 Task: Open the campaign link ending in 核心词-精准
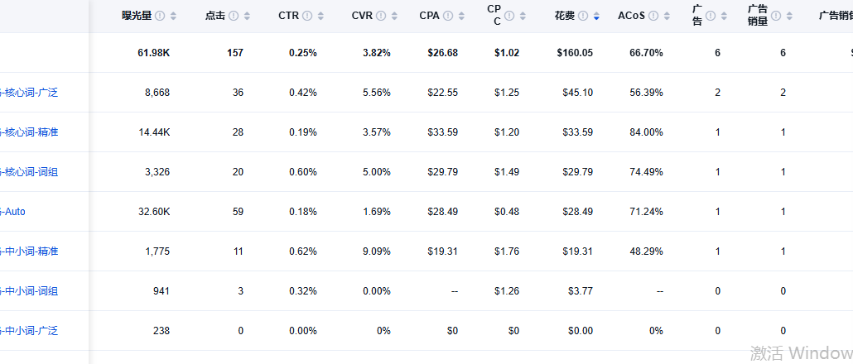28,132
